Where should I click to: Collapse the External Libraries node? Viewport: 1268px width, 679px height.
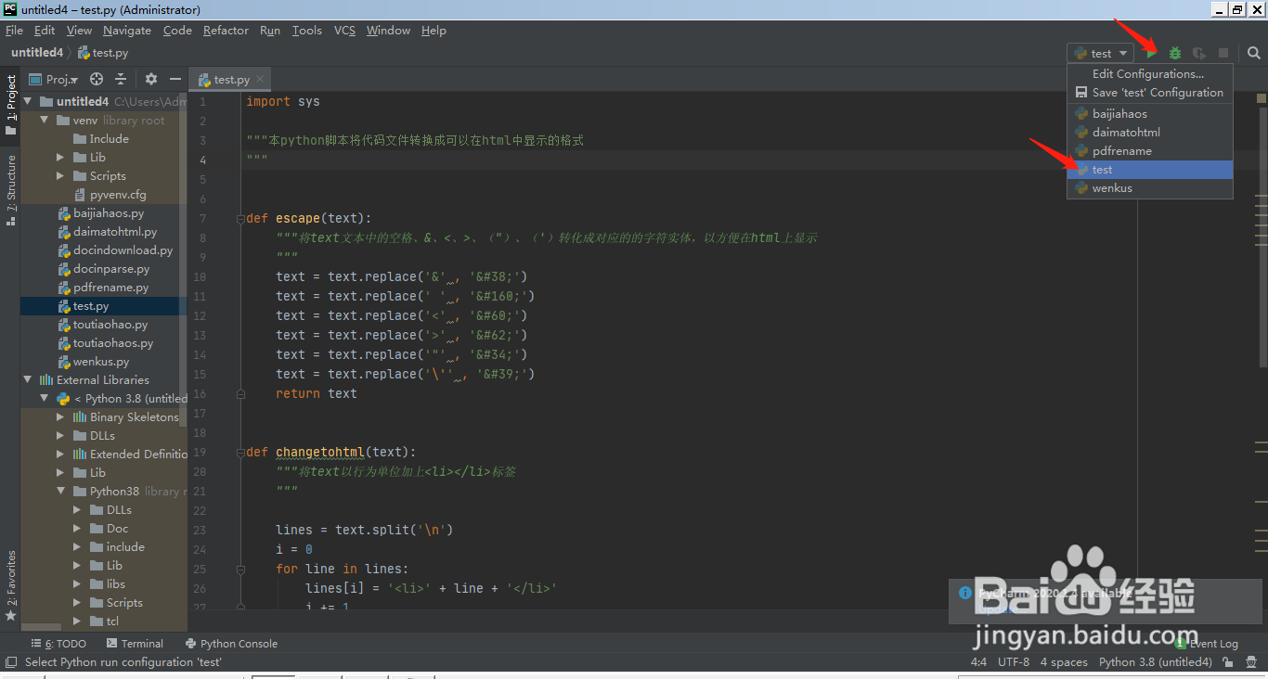click(27, 380)
